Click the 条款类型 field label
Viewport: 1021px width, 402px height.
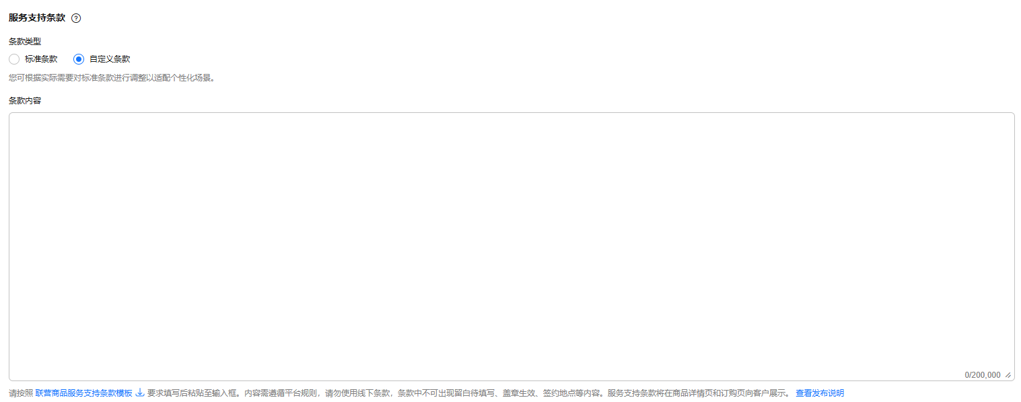[x=25, y=42]
